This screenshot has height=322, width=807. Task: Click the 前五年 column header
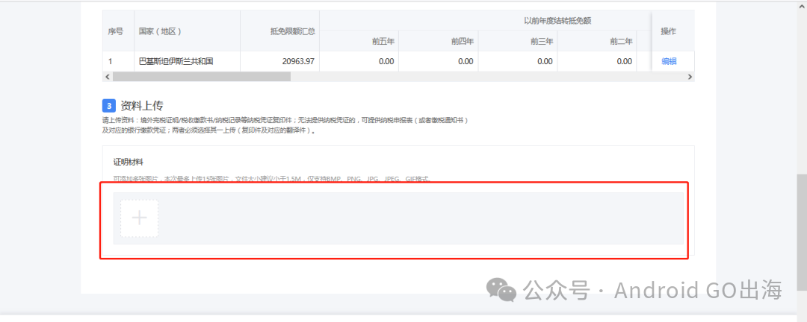click(359, 41)
